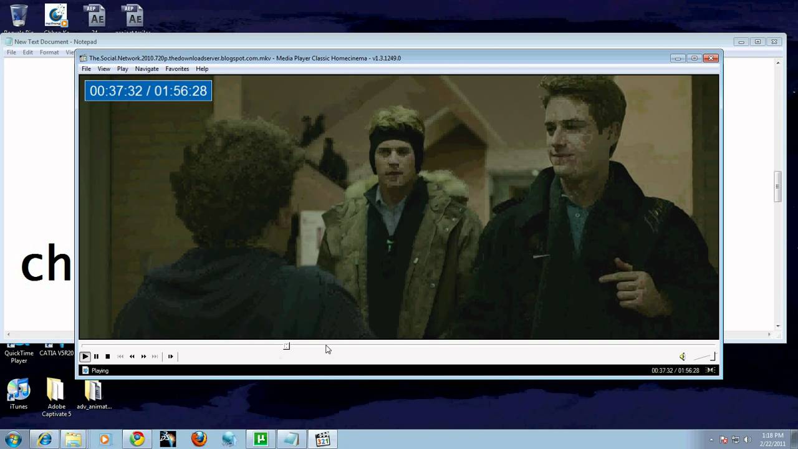Switch to Media Player Classic taskbar icon

[322, 439]
